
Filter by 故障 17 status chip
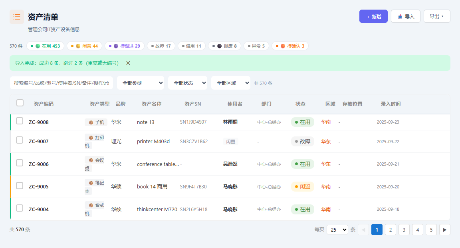(161, 46)
